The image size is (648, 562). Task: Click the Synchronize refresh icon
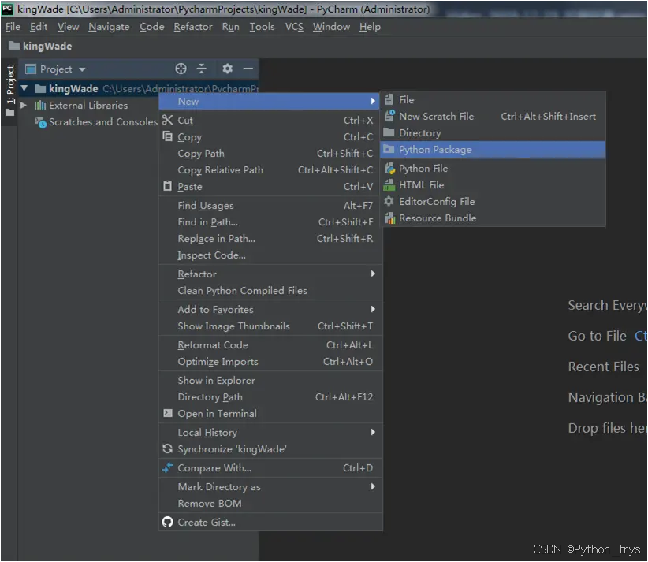tap(167, 448)
